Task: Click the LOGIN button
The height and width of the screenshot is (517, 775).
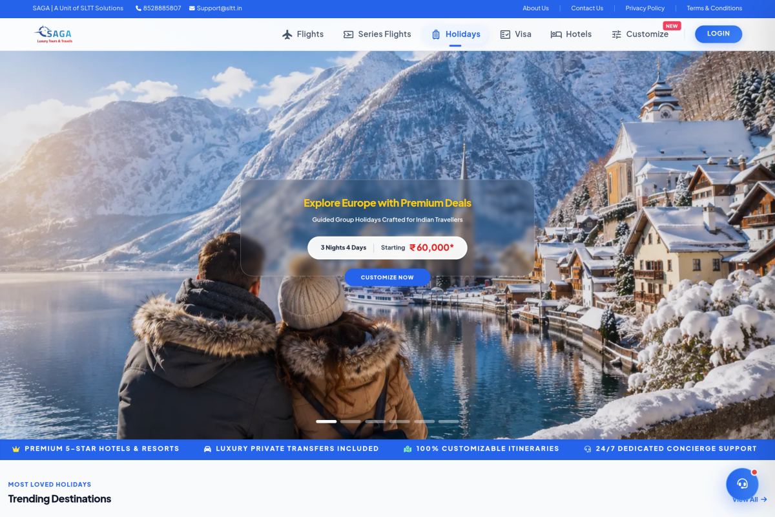Action: coord(718,34)
